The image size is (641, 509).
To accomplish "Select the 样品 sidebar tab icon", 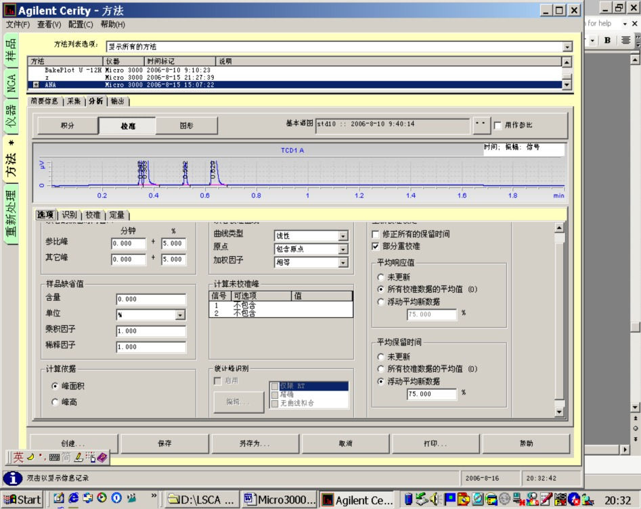I will tap(11, 50).
